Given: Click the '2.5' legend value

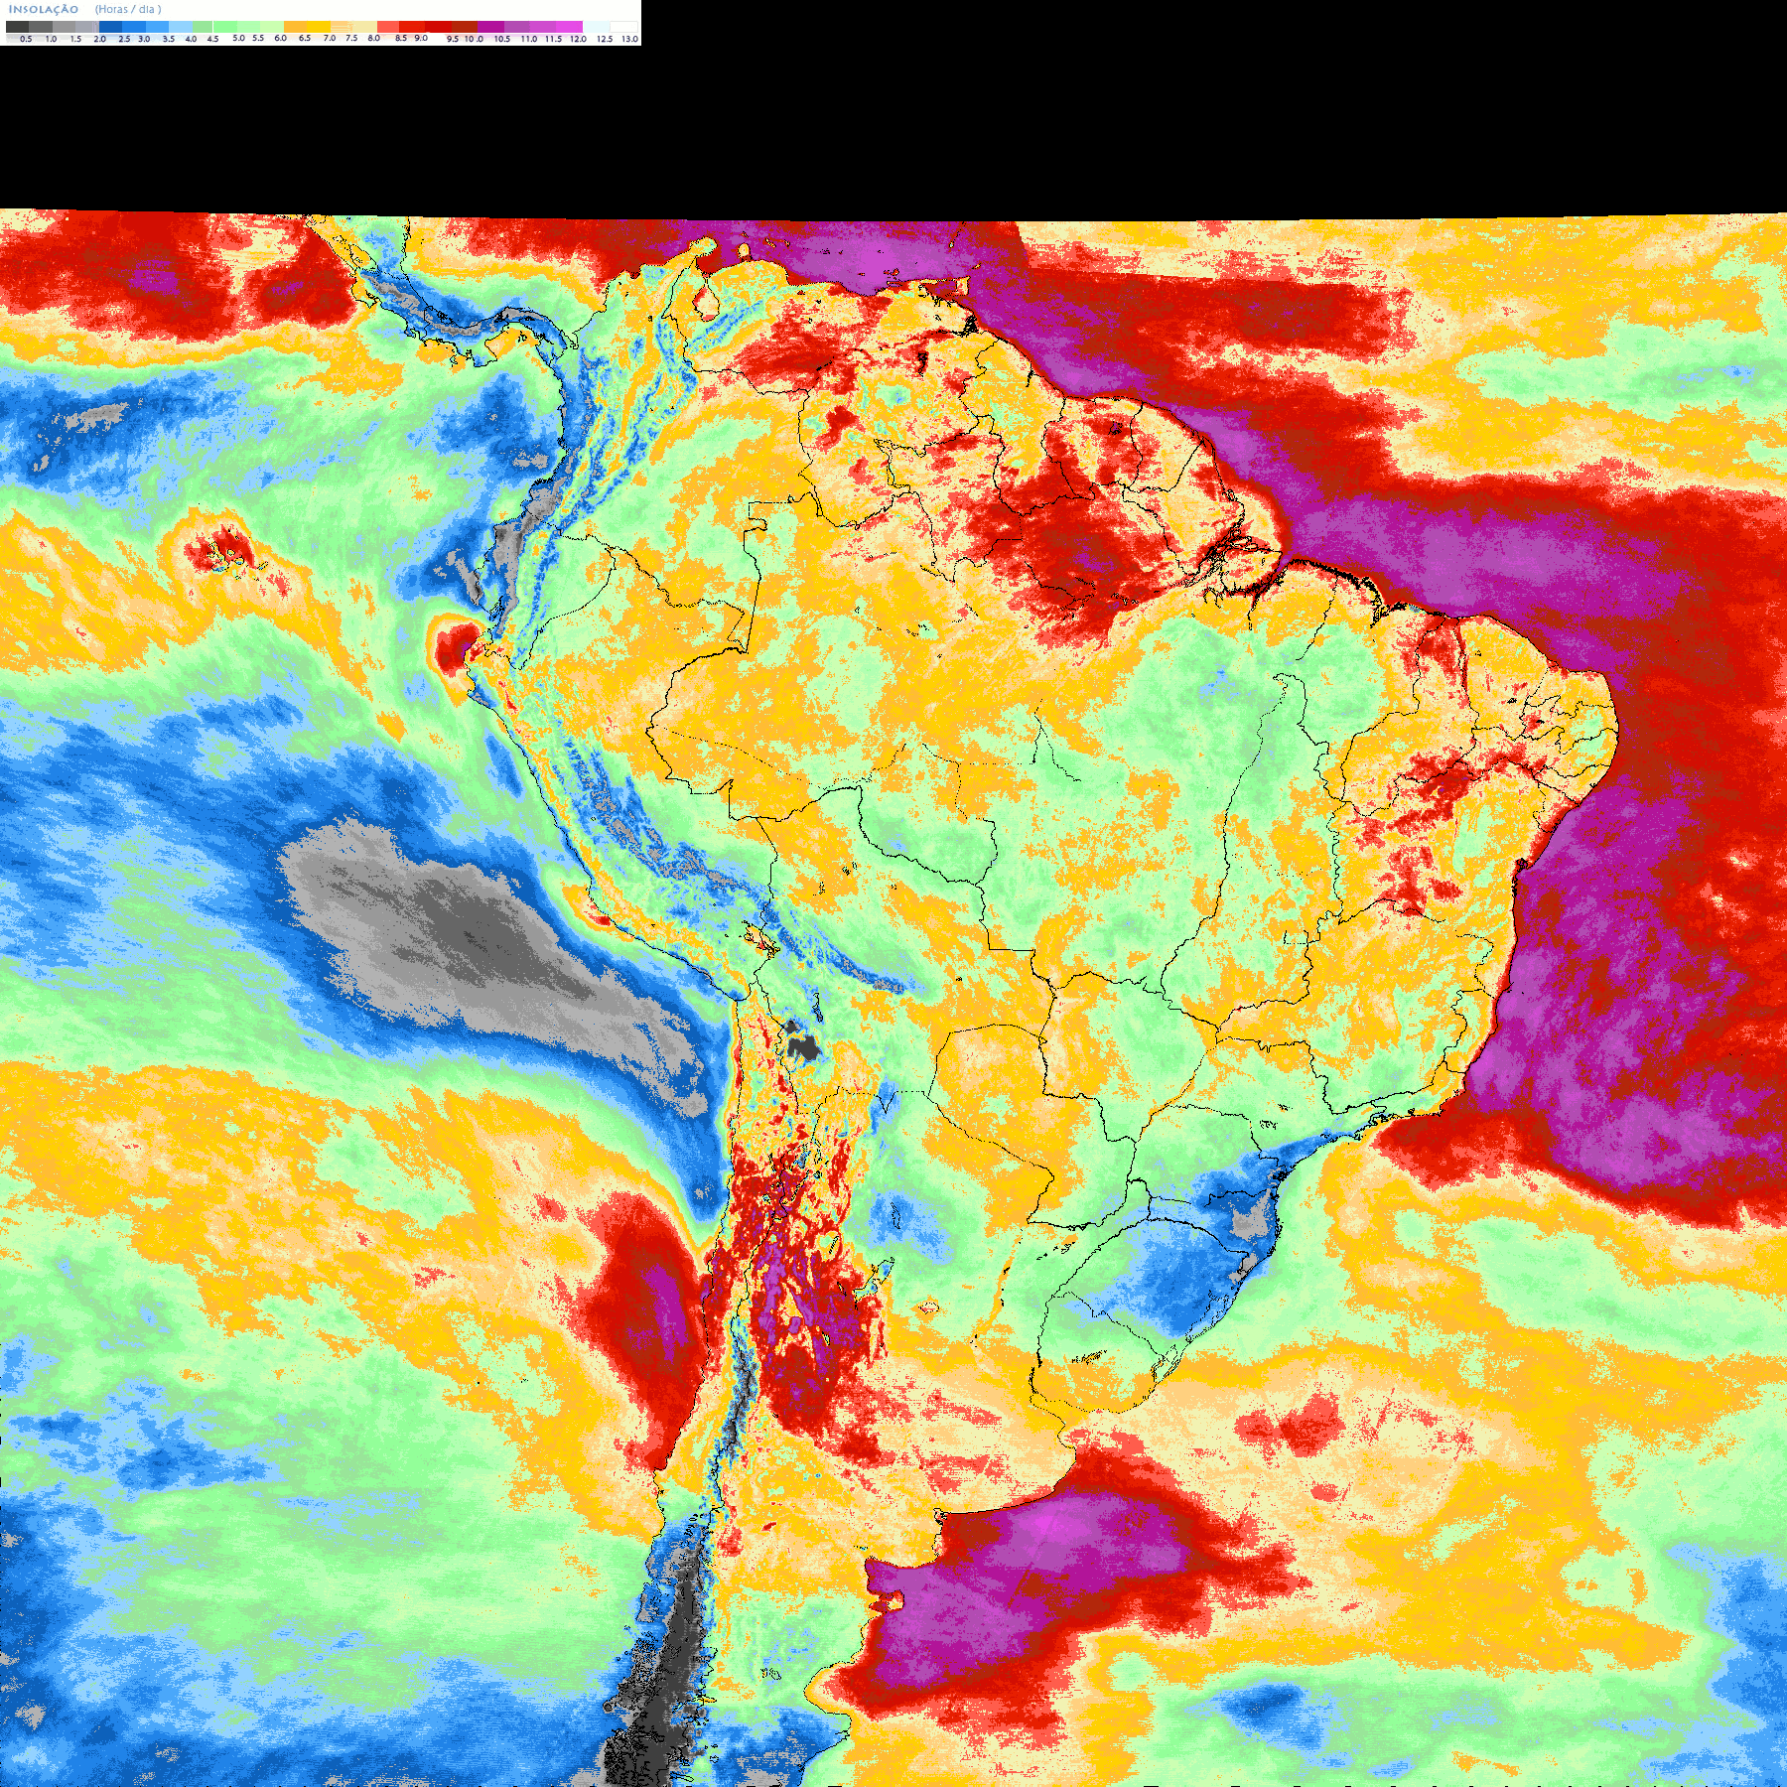Looking at the screenshot, I should [124, 39].
